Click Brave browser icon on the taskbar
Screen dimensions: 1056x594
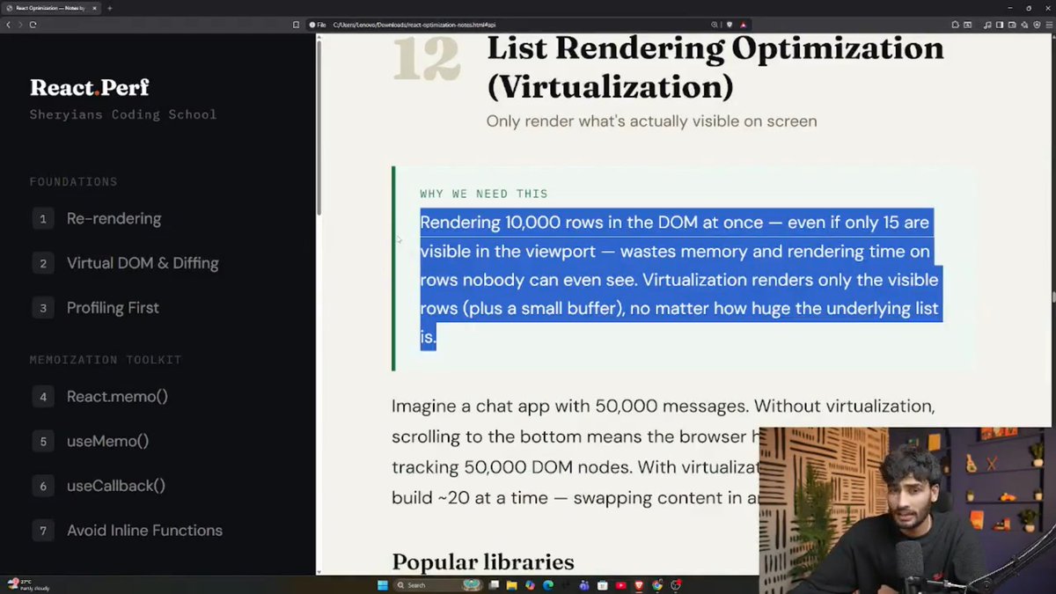point(639,585)
